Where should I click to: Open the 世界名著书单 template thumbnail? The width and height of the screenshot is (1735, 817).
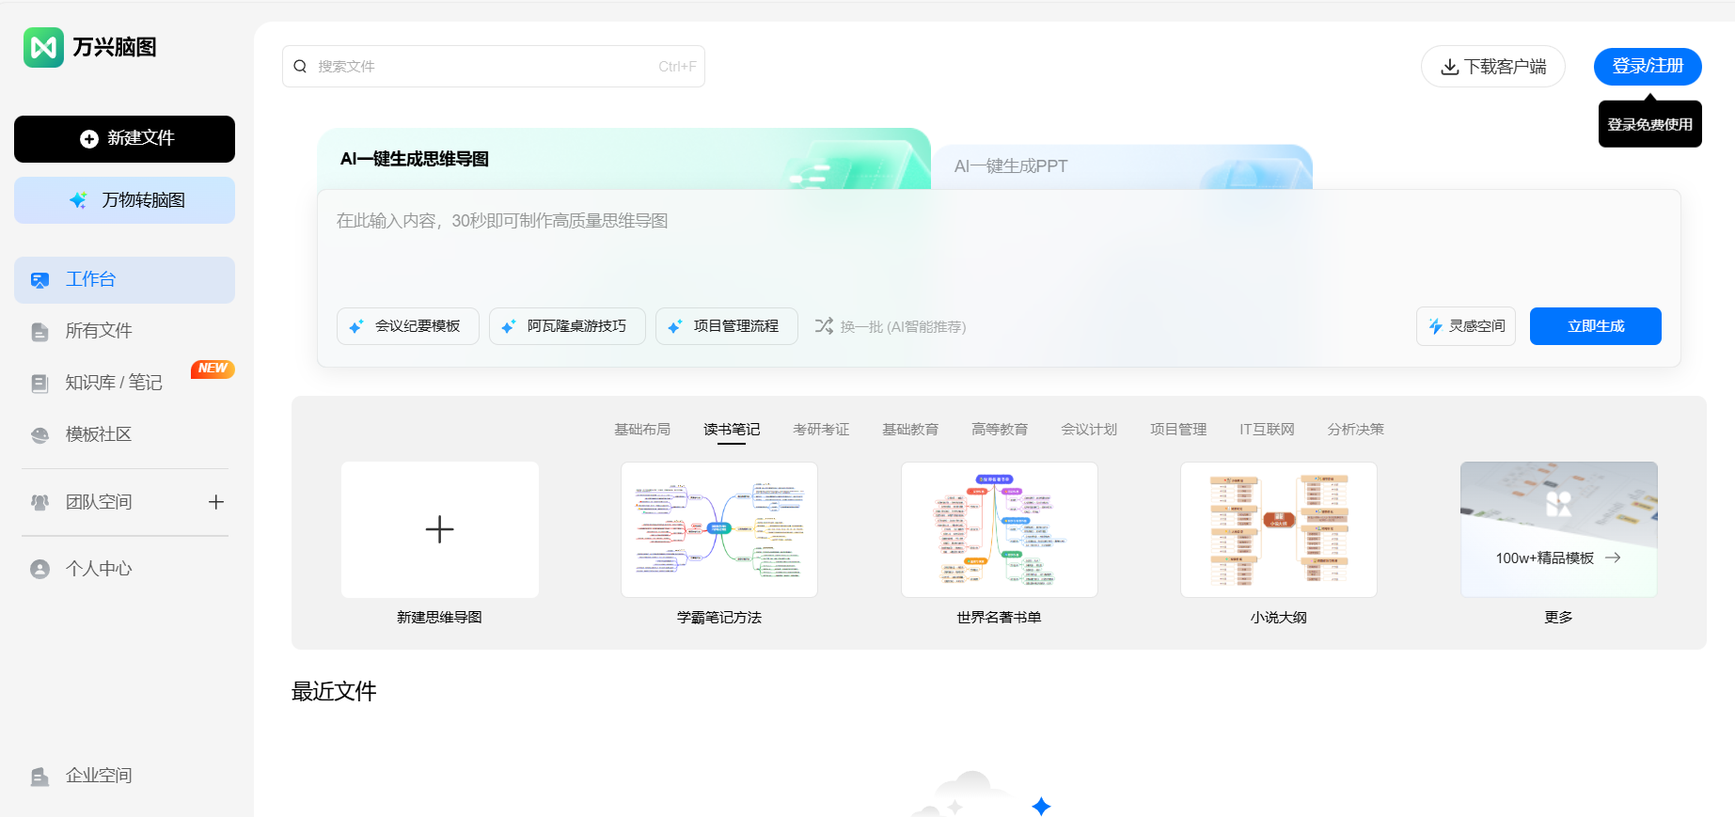pos(999,529)
